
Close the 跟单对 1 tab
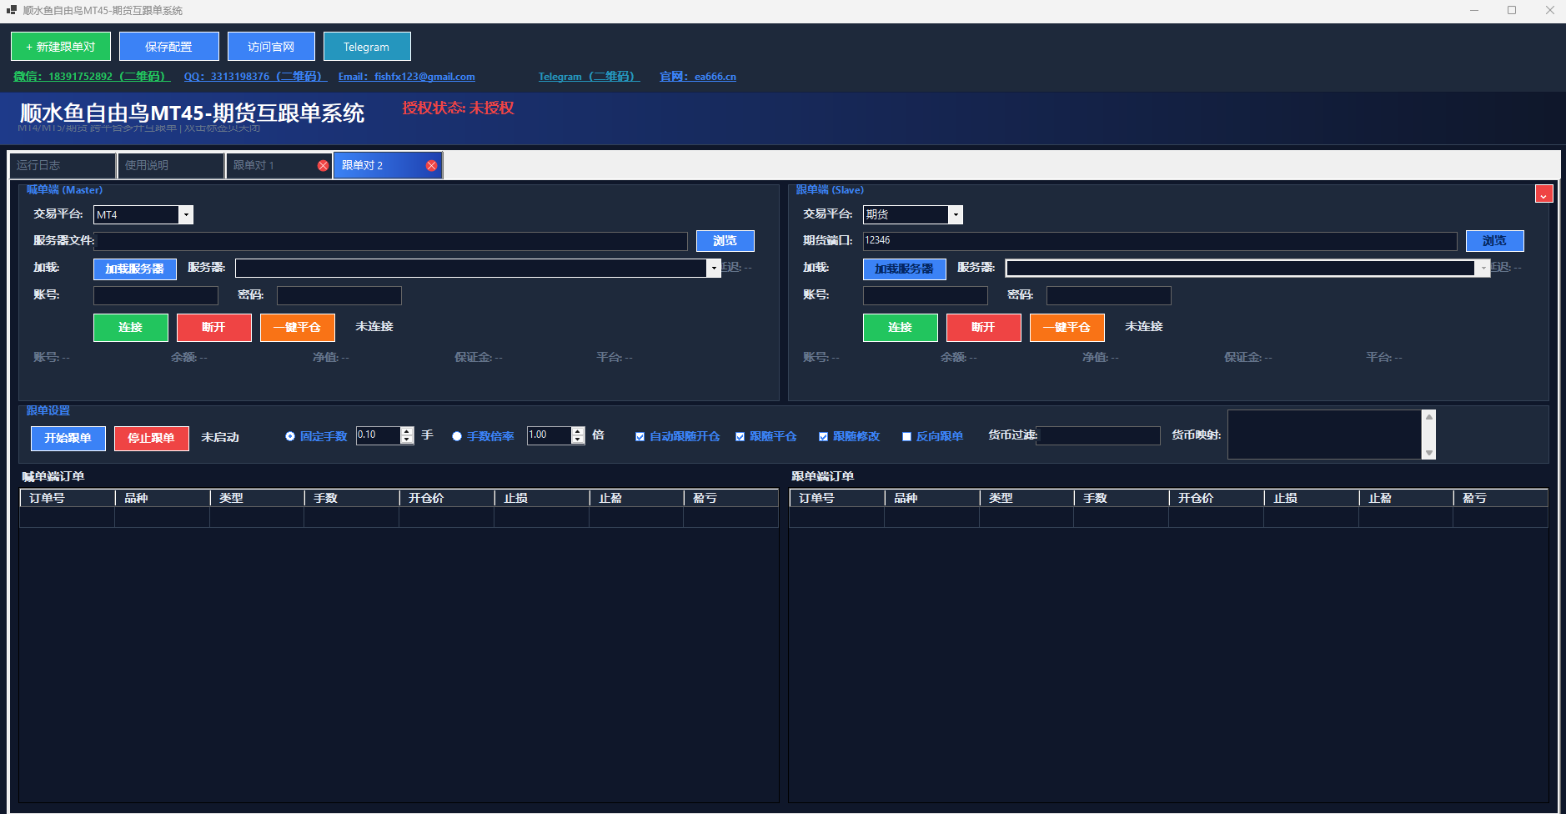[323, 166]
